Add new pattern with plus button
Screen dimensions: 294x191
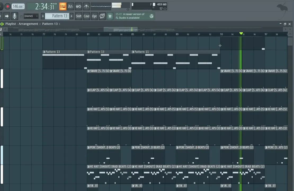pyautogui.click(x=72, y=16)
